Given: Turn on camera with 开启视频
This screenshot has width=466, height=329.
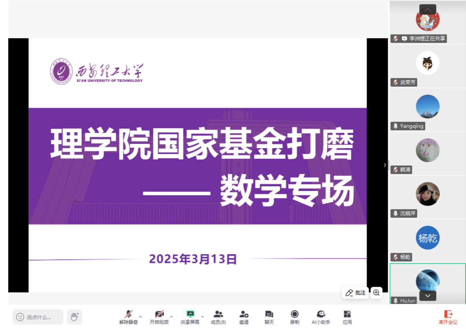Looking at the screenshot, I should [x=159, y=316].
